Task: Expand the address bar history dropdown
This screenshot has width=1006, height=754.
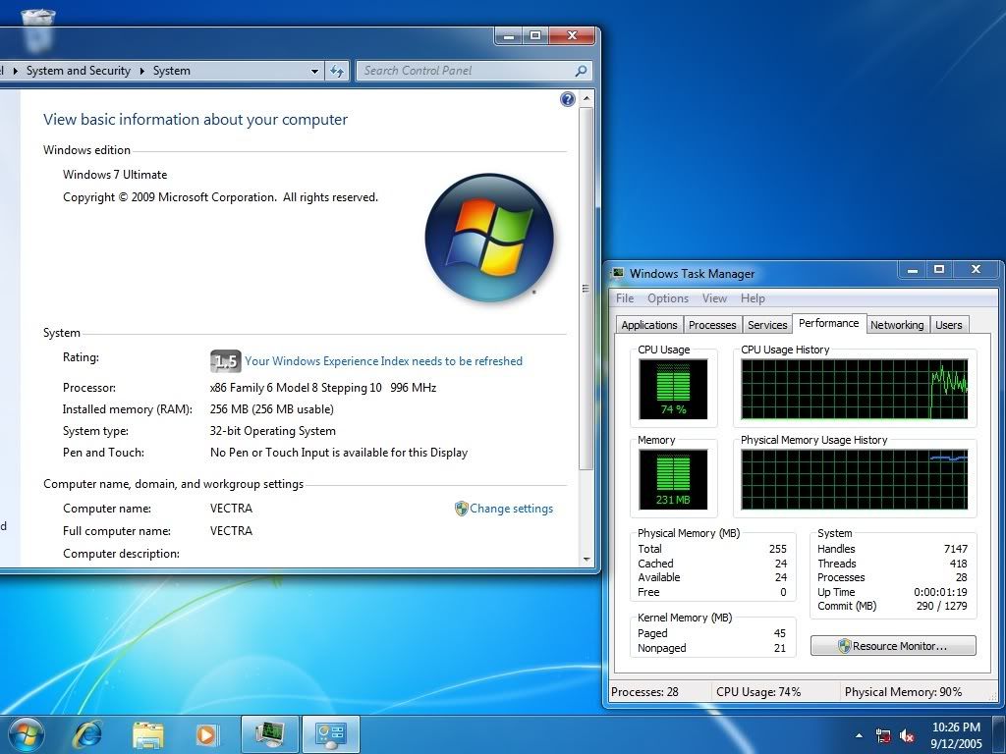Action: (x=314, y=71)
